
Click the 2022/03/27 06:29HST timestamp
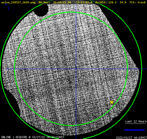click(131, 138)
